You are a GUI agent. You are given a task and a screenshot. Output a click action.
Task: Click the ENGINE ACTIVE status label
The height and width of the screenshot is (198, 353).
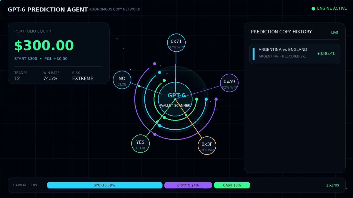[x=332, y=9]
